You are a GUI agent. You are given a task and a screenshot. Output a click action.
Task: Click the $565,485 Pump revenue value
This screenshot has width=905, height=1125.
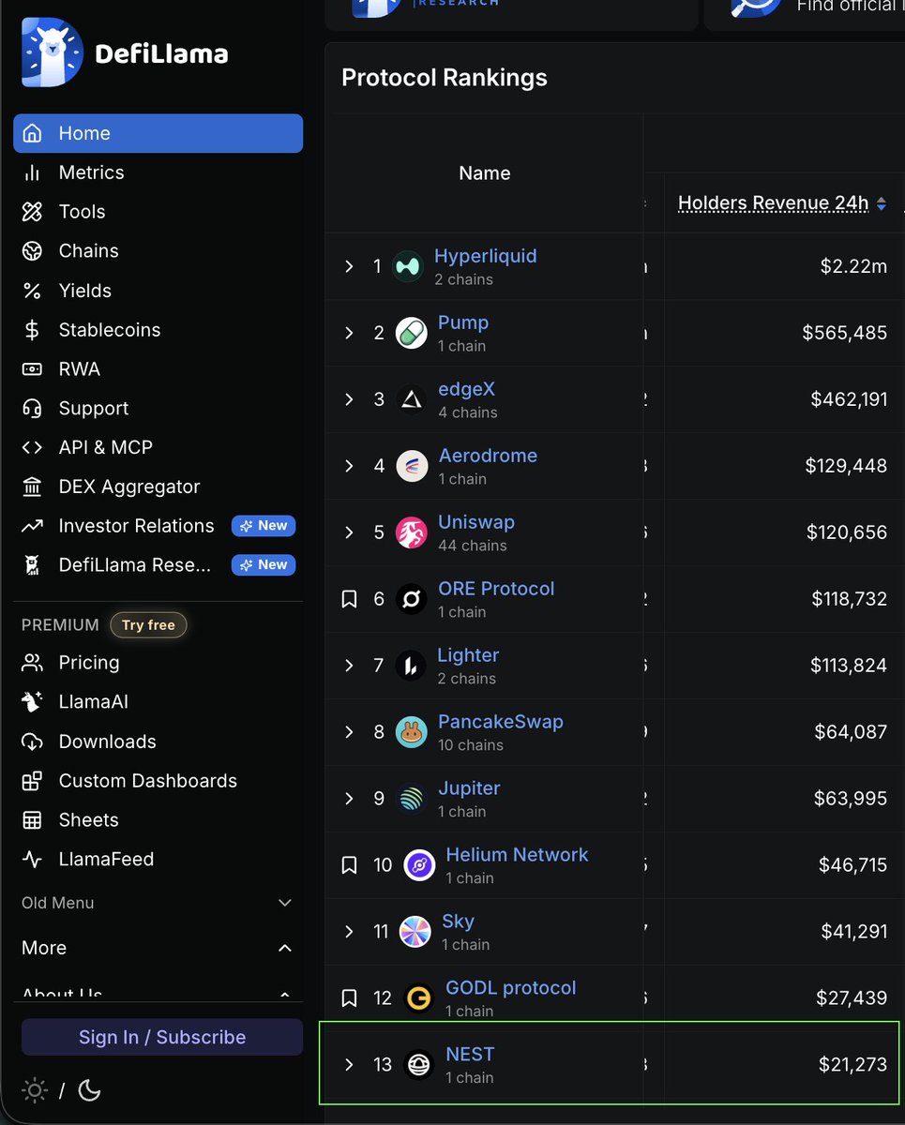[845, 333]
